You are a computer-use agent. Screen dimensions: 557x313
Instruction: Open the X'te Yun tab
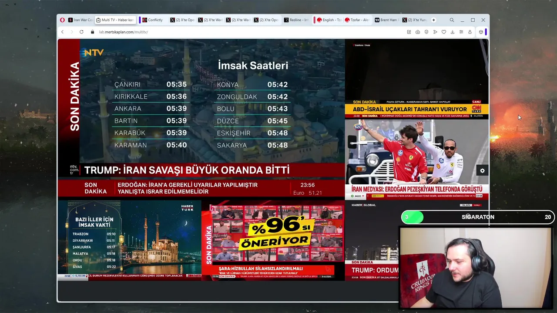[x=414, y=20]
